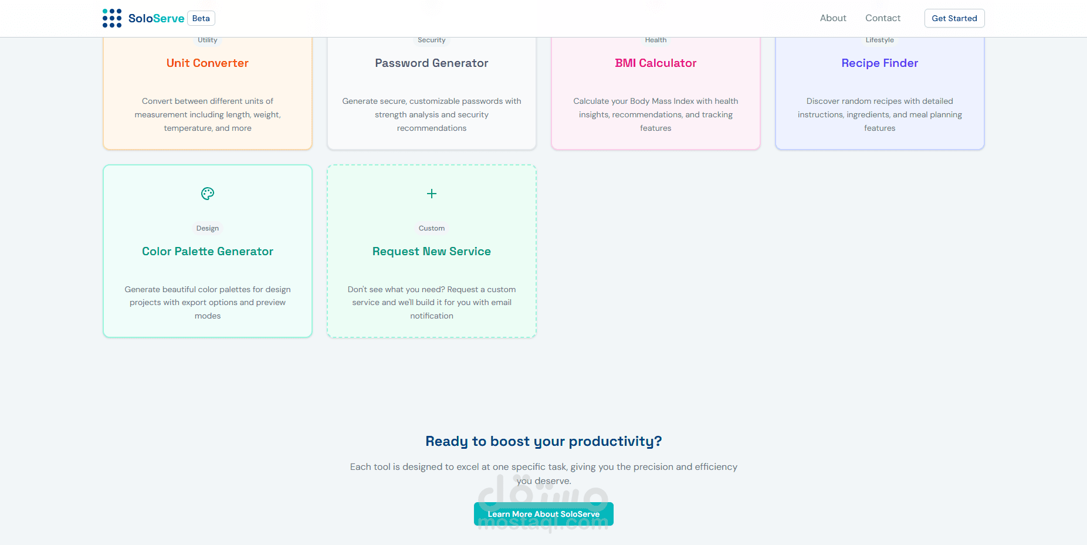The height and width of the screenshot is (545, 1087).
Task: Open the Password Generator title link
Action: pos(432,63)
